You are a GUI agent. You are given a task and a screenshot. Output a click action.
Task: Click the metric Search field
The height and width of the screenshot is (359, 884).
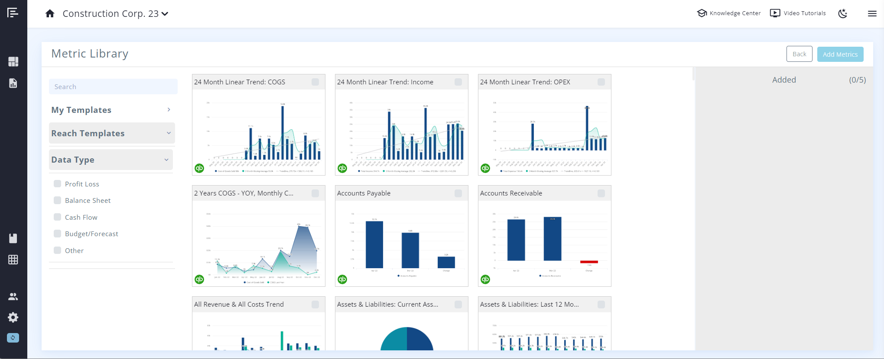click(x=113, y=87)
